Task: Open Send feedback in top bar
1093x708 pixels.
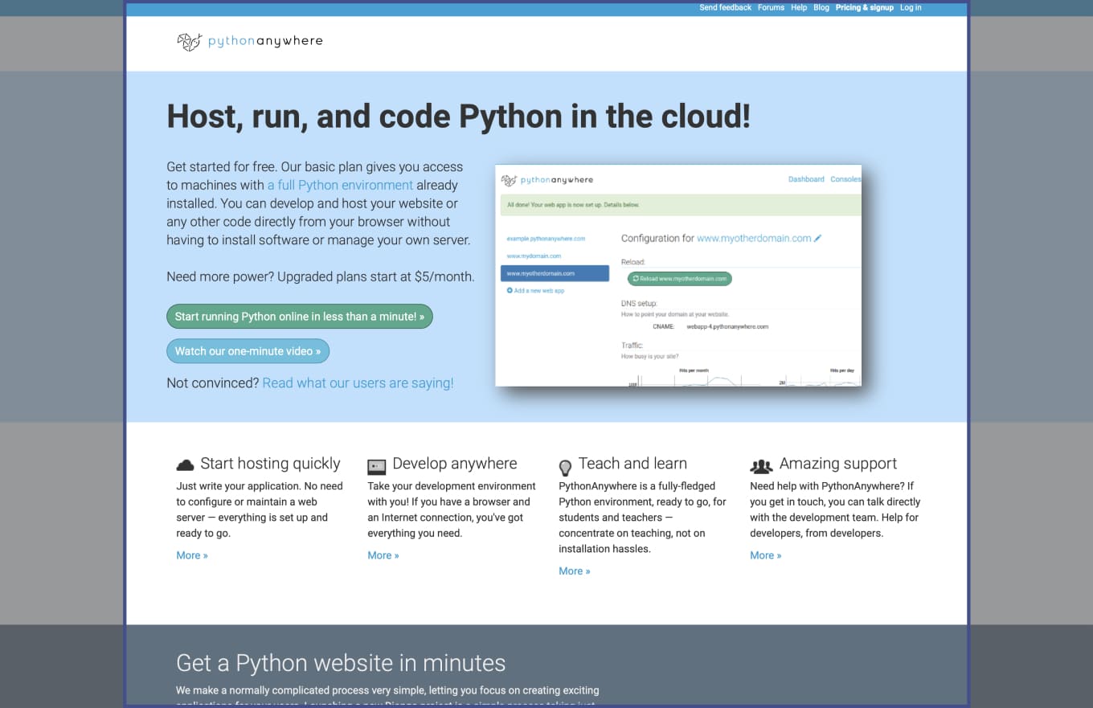Action: (x=725, y=8)
